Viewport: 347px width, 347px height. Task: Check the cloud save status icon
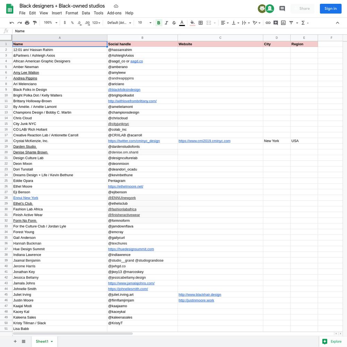[116, 6]
